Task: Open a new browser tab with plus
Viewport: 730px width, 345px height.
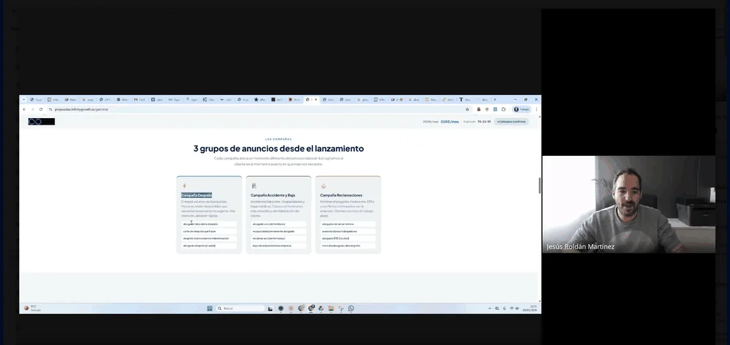Action: pyautogui.click(x=495, y=99)
